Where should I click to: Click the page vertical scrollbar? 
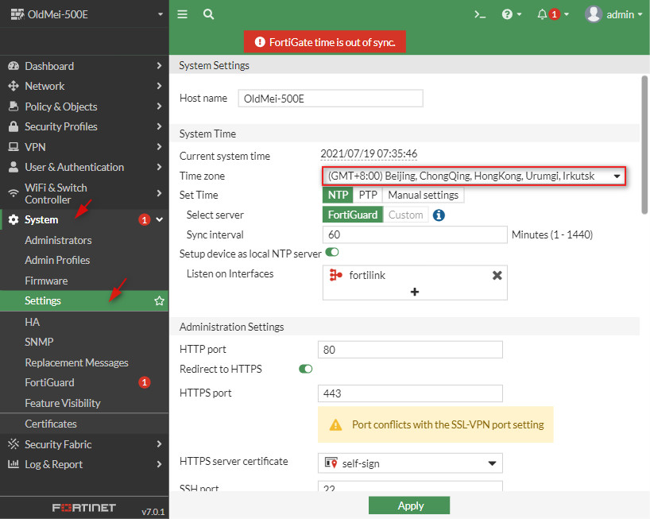click(x=644, y=145)
